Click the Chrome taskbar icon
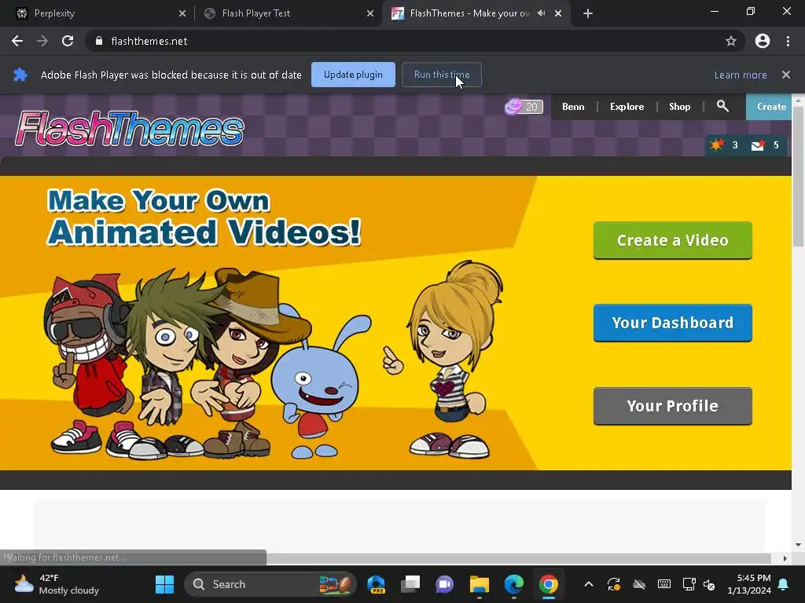 pos(548,584)
